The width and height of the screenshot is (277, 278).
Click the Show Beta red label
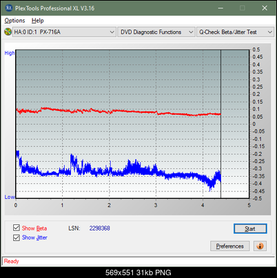coord(34,228)
